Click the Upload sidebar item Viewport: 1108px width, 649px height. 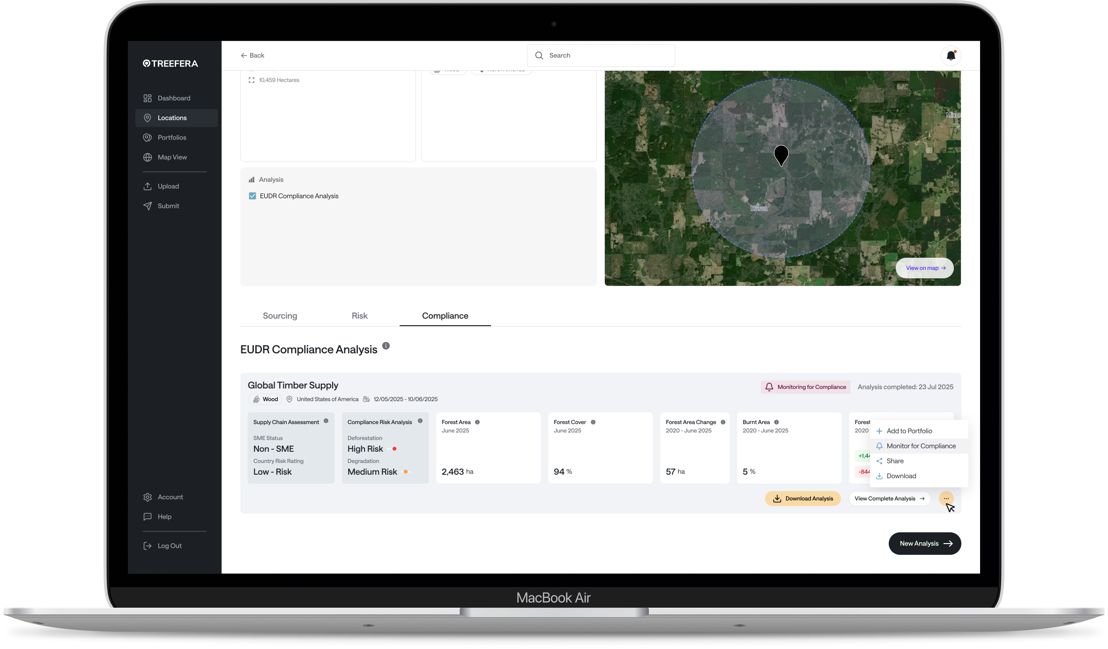(168, 186)
